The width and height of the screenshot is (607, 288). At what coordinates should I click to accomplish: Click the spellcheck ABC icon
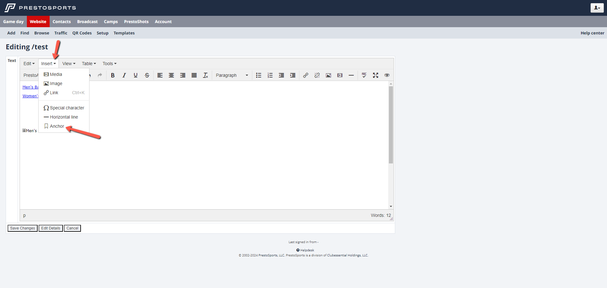[364, 75]
